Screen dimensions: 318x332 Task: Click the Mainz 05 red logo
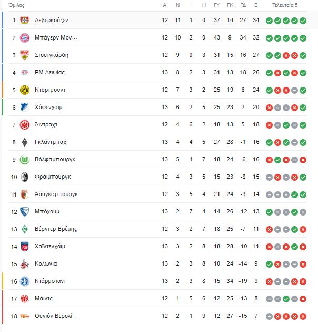25,299
